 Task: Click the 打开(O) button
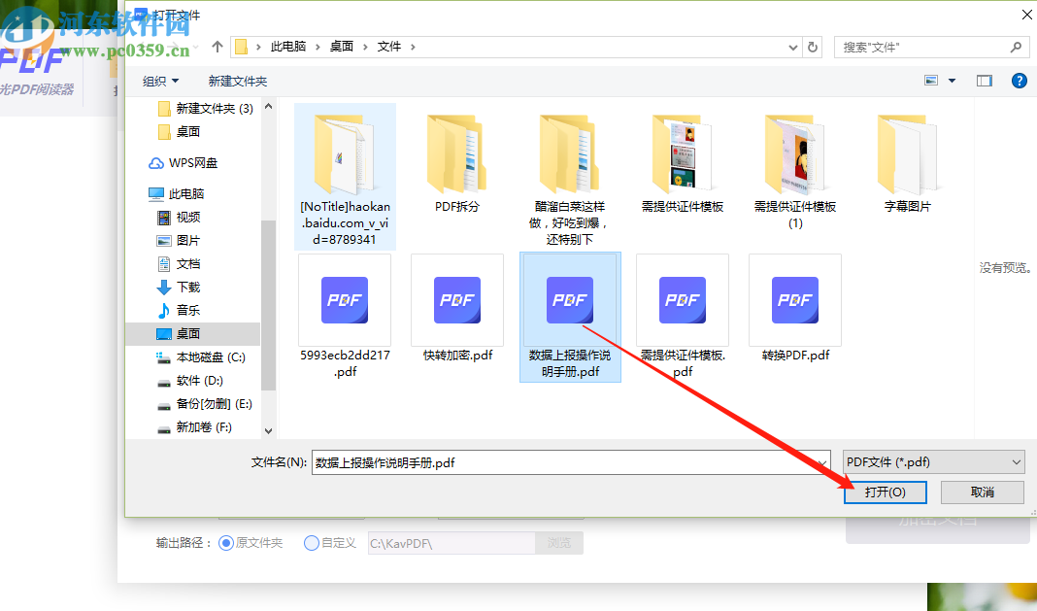885,492
